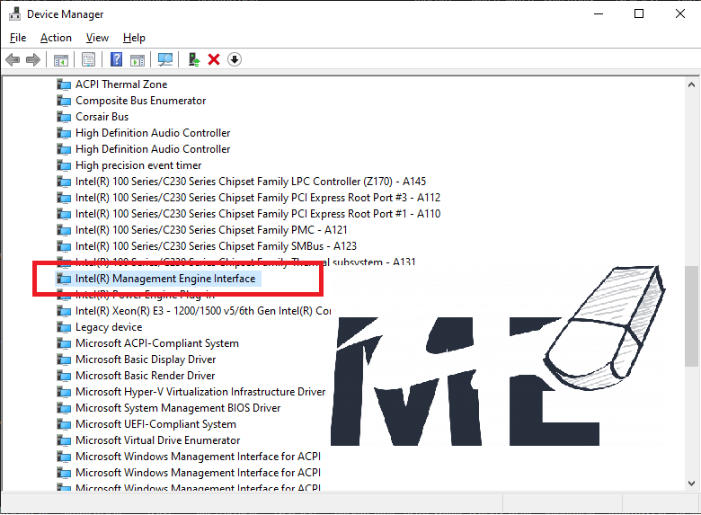701x515 pixels.
Task: Click icon next to High precision event timer
Action: pos(64,165)
